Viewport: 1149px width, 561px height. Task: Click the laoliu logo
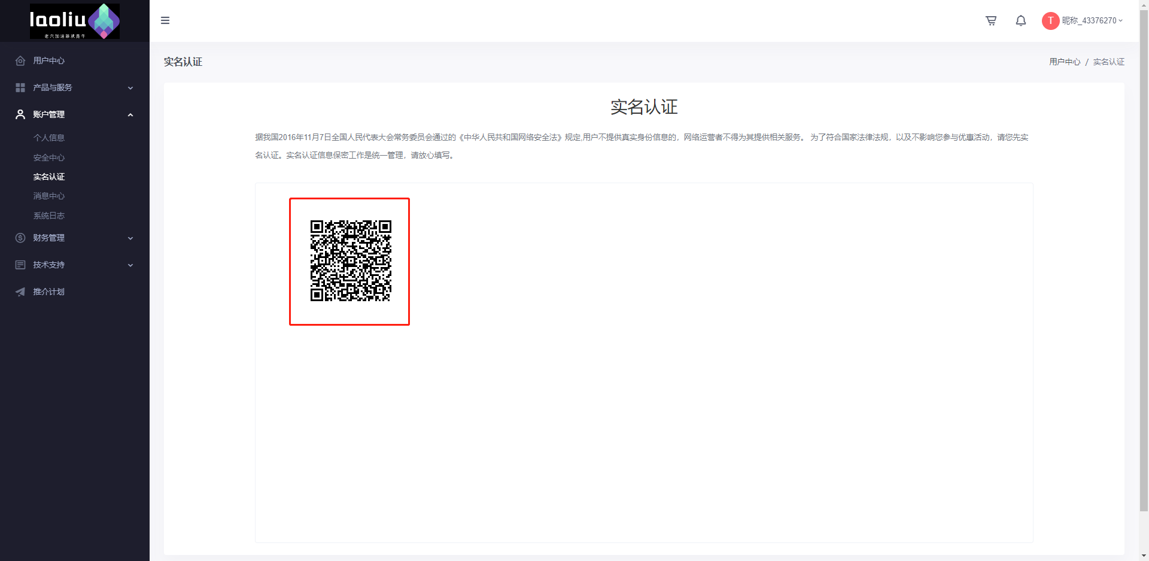click(x=73, y=21)
